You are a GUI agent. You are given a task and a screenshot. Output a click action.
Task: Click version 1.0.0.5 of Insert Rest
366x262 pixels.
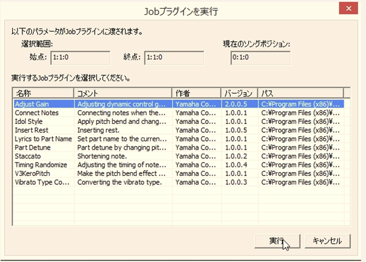pyautogui.click(x=235, y=130)
